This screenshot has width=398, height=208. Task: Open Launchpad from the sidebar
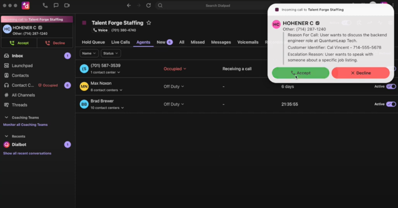coord(21,66)
